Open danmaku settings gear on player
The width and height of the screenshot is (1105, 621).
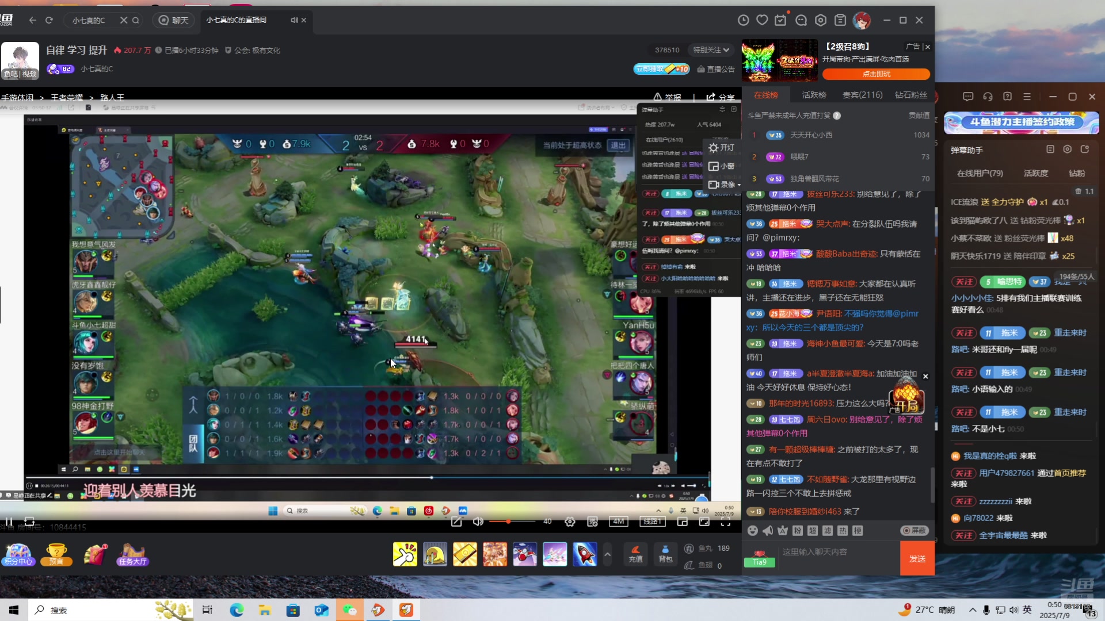click(570, 522)
